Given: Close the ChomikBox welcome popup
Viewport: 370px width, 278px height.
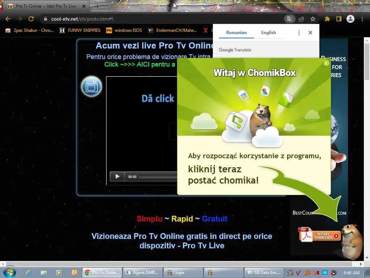Looking at the screenshot, I should [x=326, y=63].
